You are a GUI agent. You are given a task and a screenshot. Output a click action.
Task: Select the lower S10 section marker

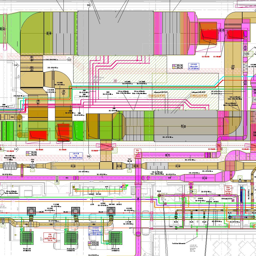point(16,149)
